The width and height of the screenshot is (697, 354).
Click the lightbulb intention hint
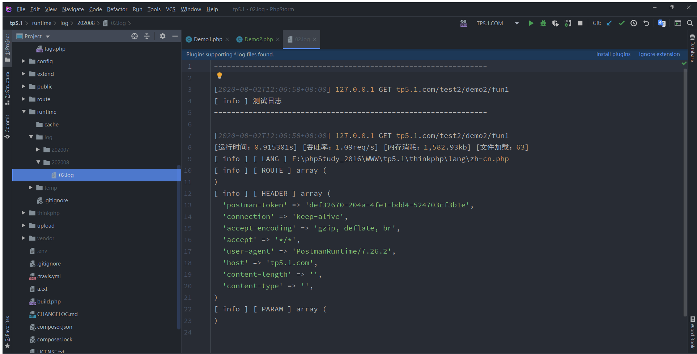pos(220,75)
